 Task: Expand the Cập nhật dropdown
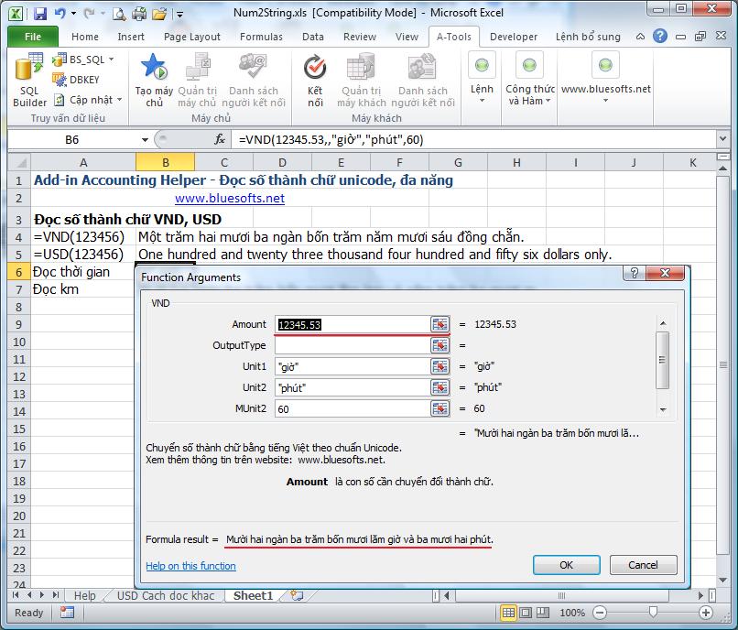pos(119,100)
